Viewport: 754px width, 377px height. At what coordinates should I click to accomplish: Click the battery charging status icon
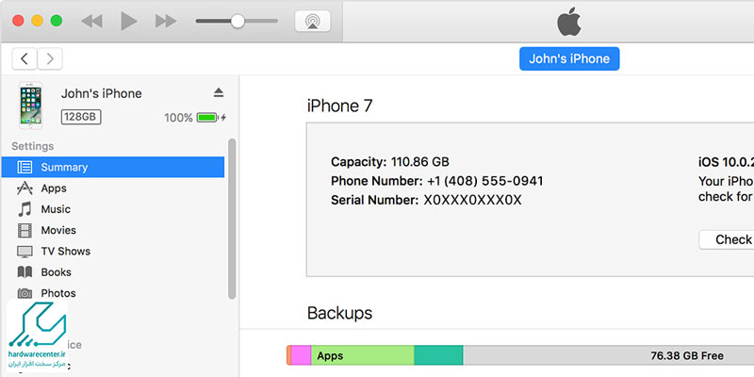pos(211,118)
